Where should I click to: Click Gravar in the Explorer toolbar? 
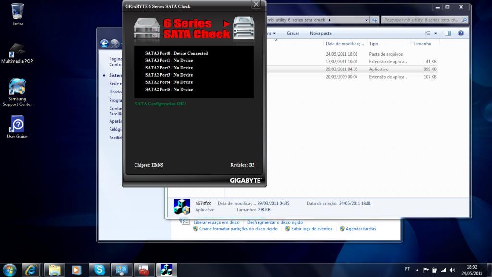pos(293,33)
